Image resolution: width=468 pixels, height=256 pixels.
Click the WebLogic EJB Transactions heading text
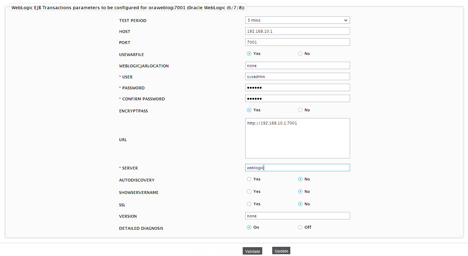click(128, 7)
